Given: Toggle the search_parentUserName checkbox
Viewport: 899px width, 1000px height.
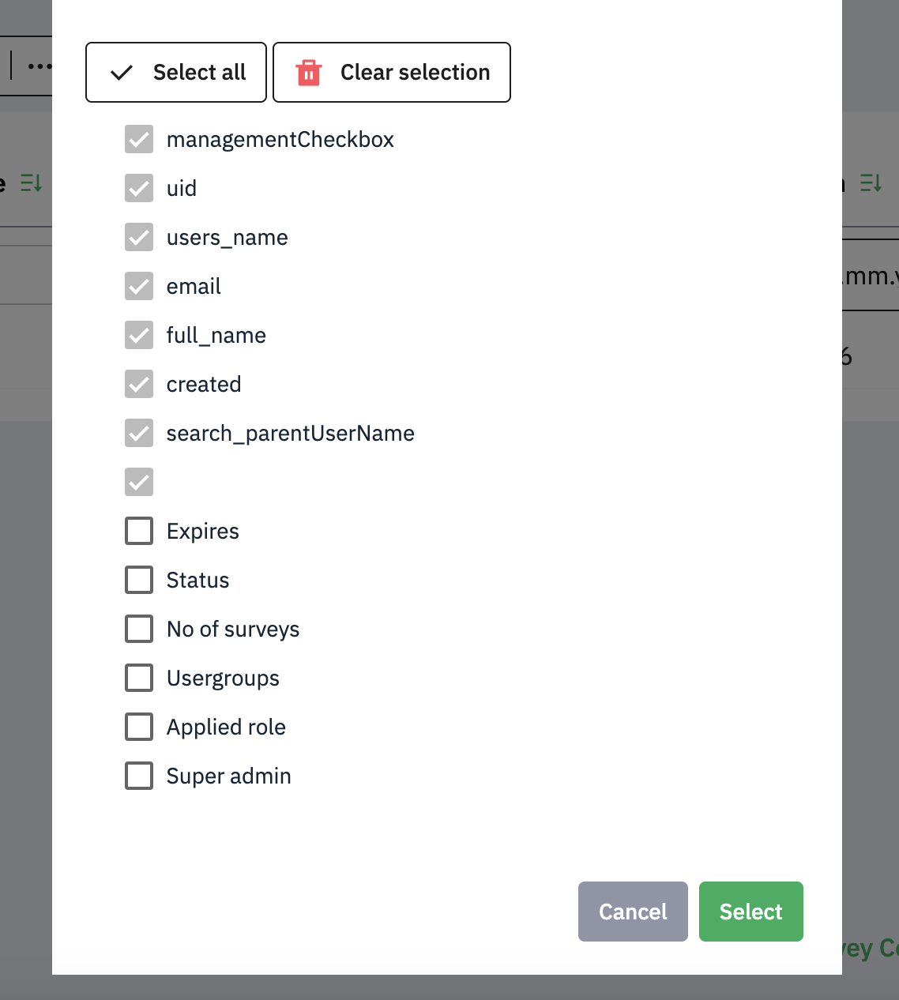Looking at the screenshot, I should [139, 433].
